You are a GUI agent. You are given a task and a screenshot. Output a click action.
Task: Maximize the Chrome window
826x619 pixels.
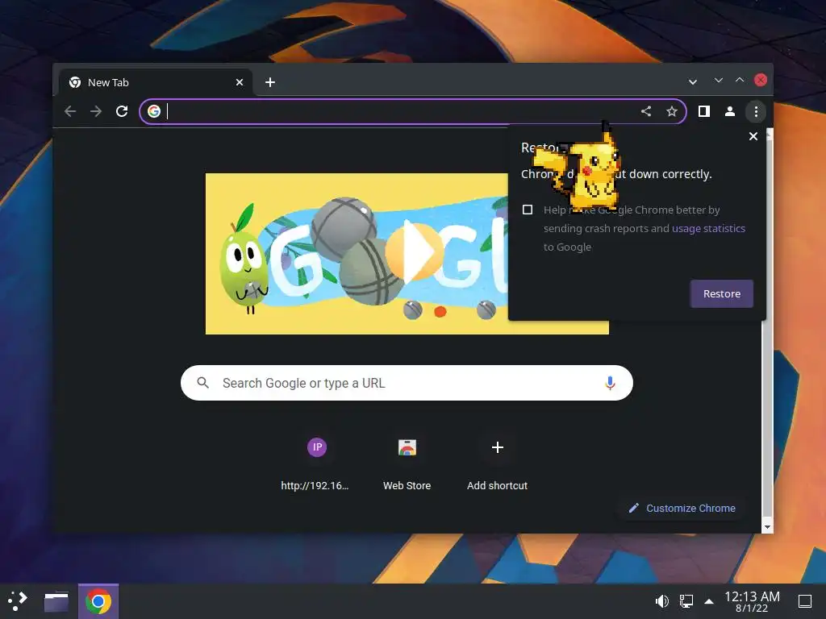[x=740, y=80]
